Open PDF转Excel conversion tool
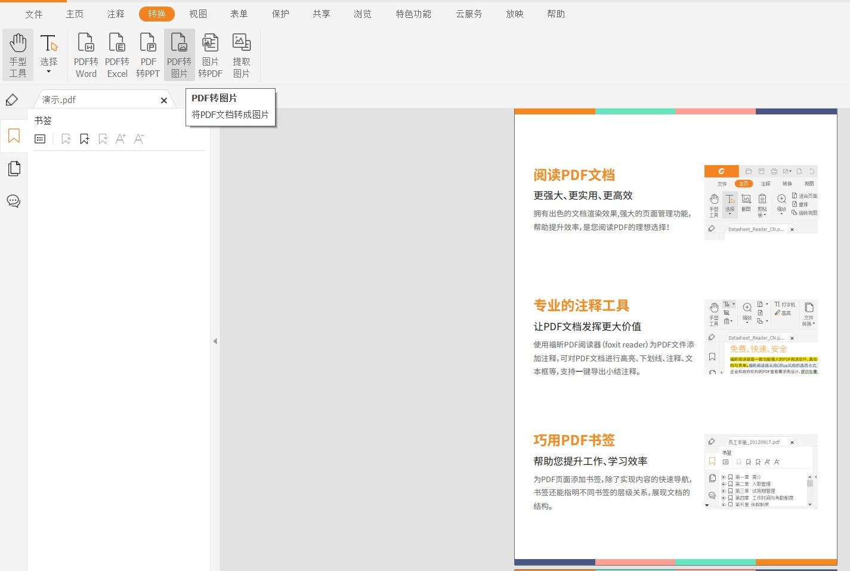Image resolution: width=850 pixels, height=571 pixels. click(117, 54)
